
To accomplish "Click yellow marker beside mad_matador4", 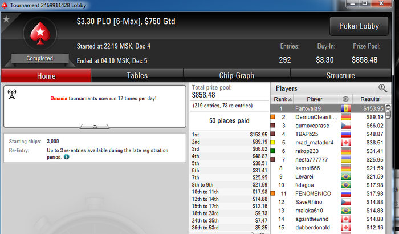I will tap(272, 143).
